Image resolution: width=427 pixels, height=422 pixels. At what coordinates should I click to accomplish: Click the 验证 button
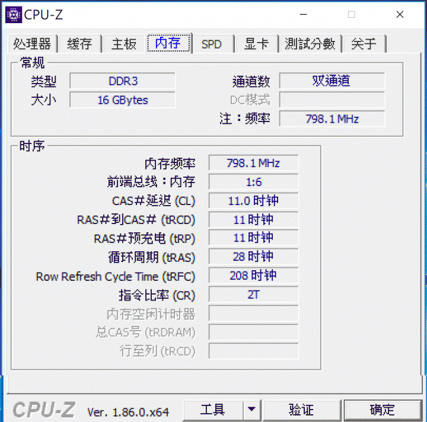[301, 410]
